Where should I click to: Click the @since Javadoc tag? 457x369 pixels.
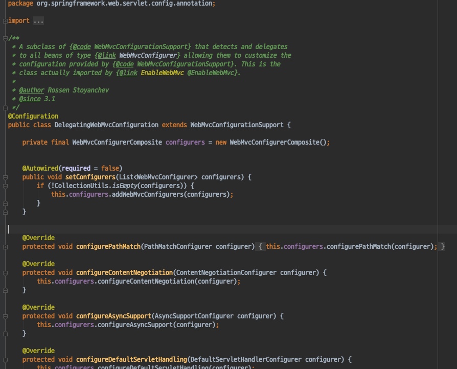point(30,99)
